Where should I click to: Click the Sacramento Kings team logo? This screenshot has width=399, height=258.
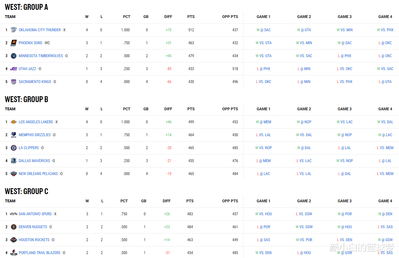pos(14,82)
